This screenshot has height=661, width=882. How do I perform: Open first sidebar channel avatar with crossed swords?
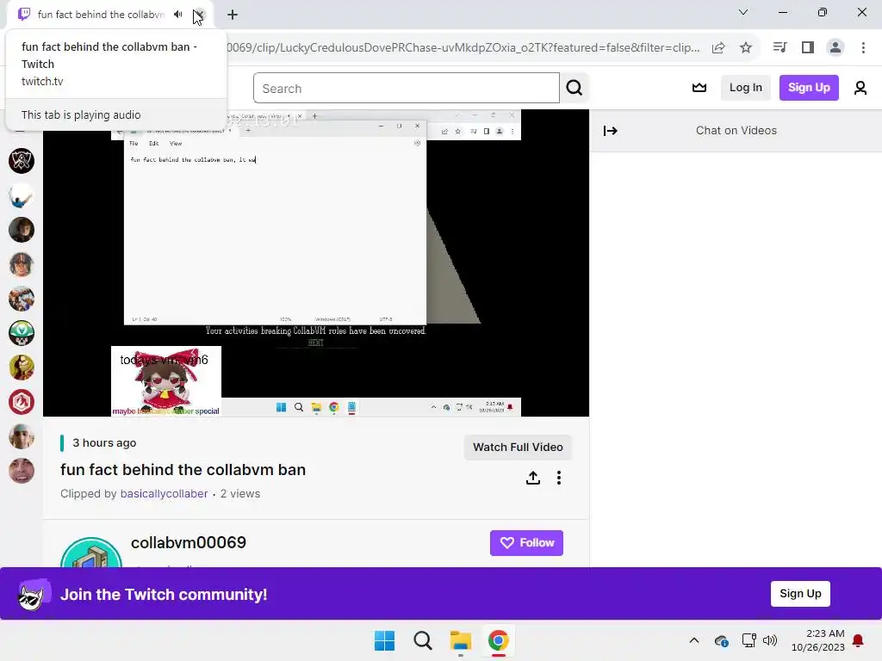[x=22, y=161]
